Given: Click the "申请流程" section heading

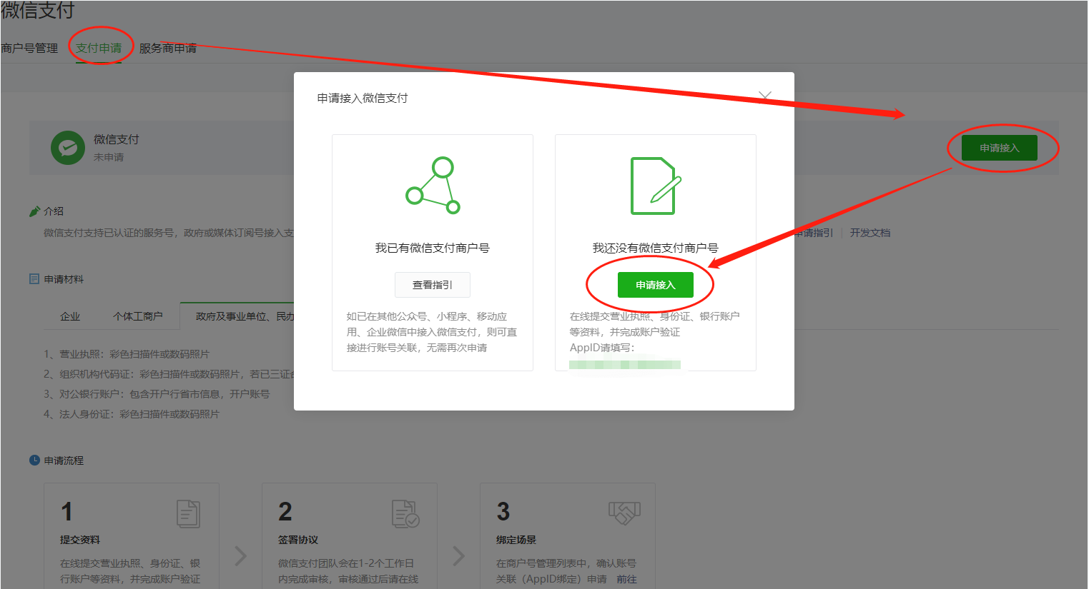Looking at the screenshot, I should click(x=64, y=460).
